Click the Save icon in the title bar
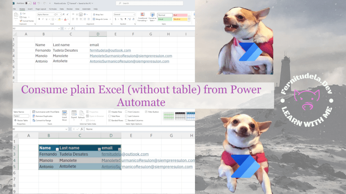This screenshot has width=346, height=194. pos(34,3)
